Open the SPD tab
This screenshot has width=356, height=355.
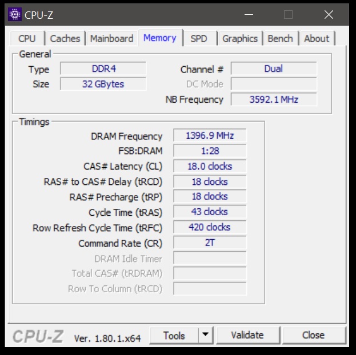(x=199, y=39)
